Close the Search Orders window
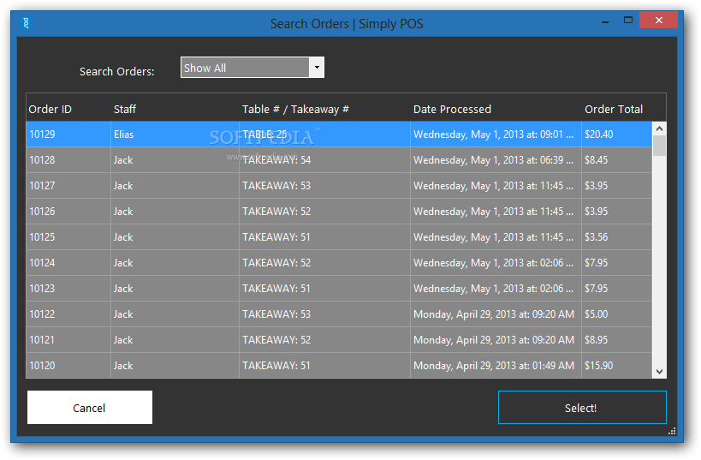Screen dimensions: 701x460 pos(658,21)
